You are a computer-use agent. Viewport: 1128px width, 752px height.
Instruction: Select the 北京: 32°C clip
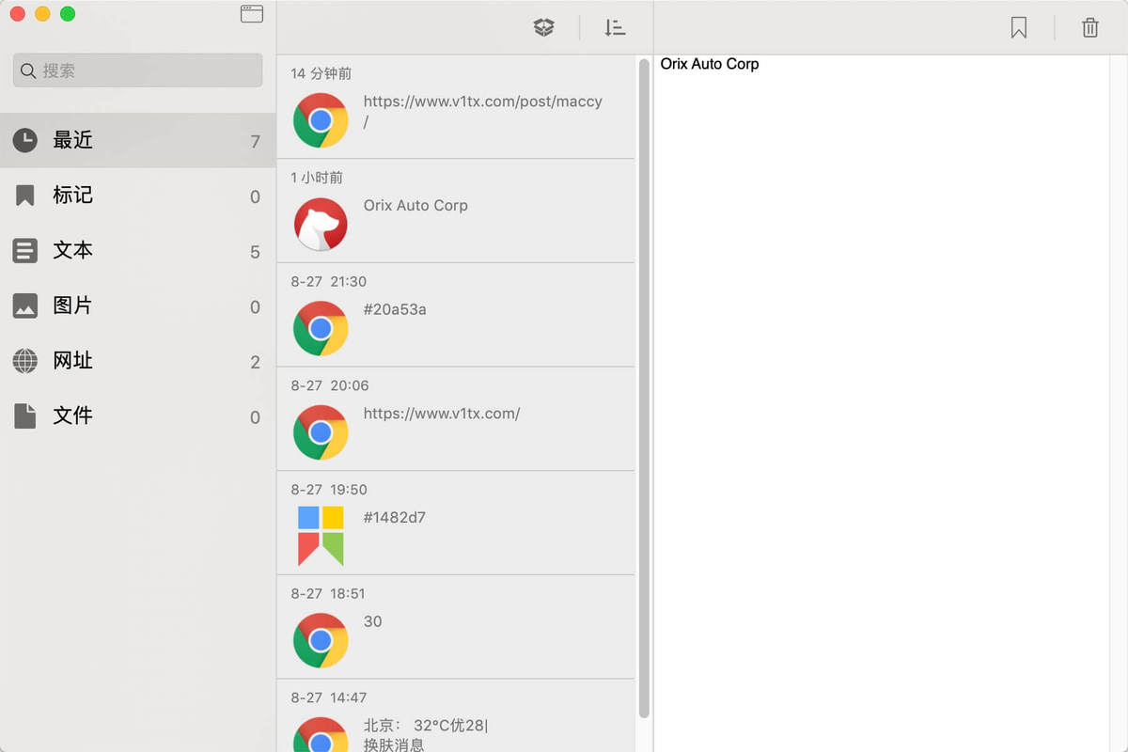pyautogui.click(x=456, y=716)
